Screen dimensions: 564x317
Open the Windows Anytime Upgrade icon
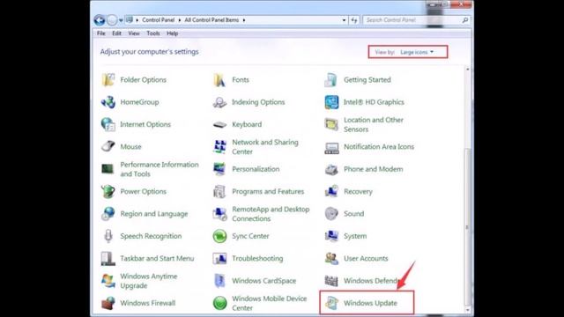[x=108, y=281]
